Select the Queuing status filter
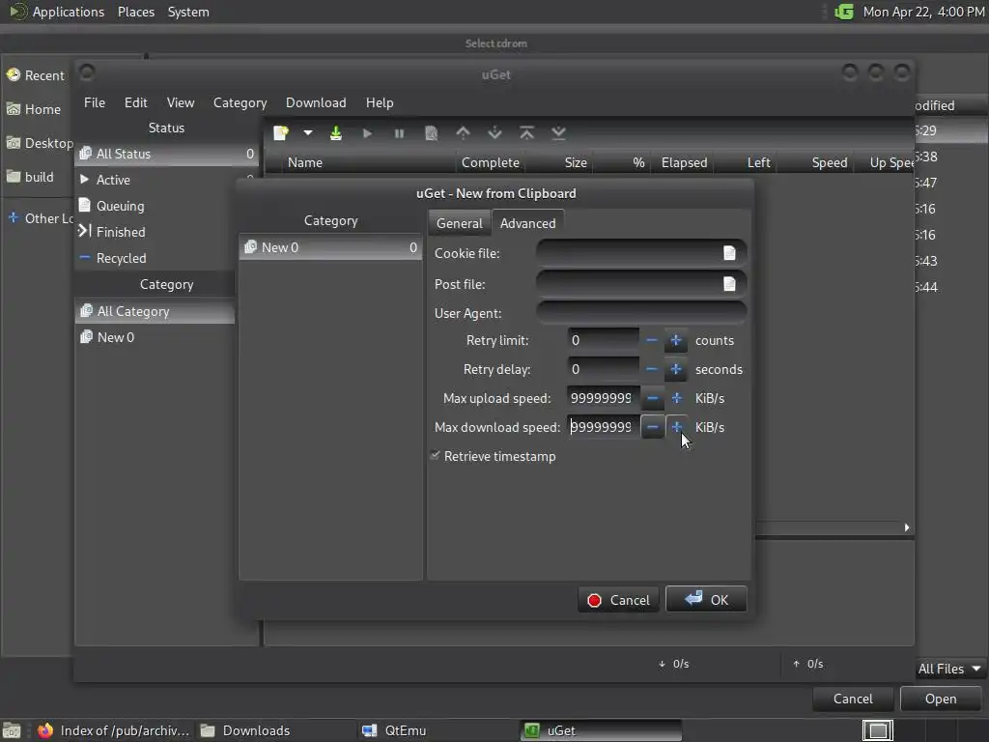This screenshot has height=742, width=989. click(155, 206)
